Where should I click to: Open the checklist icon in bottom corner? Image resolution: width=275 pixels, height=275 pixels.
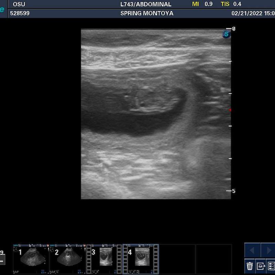click(x=271, y=266)
